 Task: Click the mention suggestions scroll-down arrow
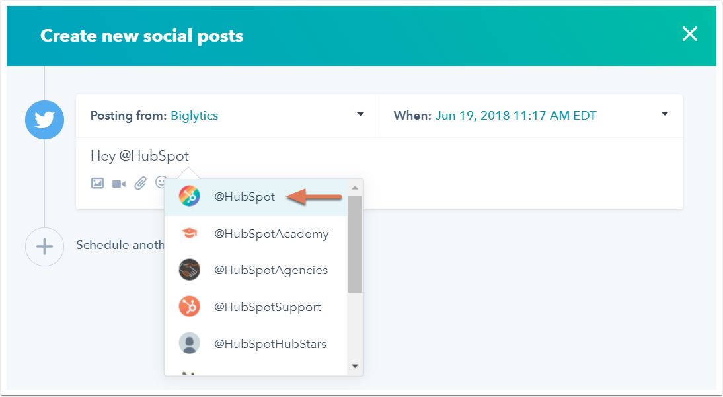(x=354, y=365)
